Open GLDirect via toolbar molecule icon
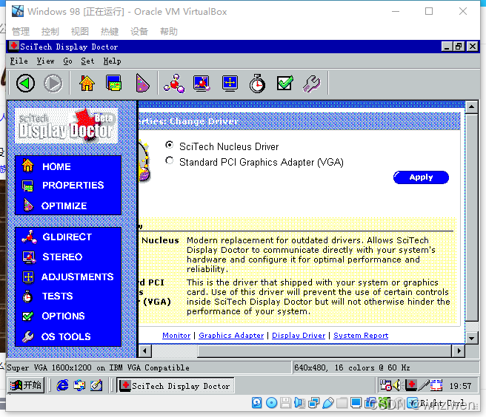This screenshot has height=417, width=486. pyautogui.click(x=174, y=84)
